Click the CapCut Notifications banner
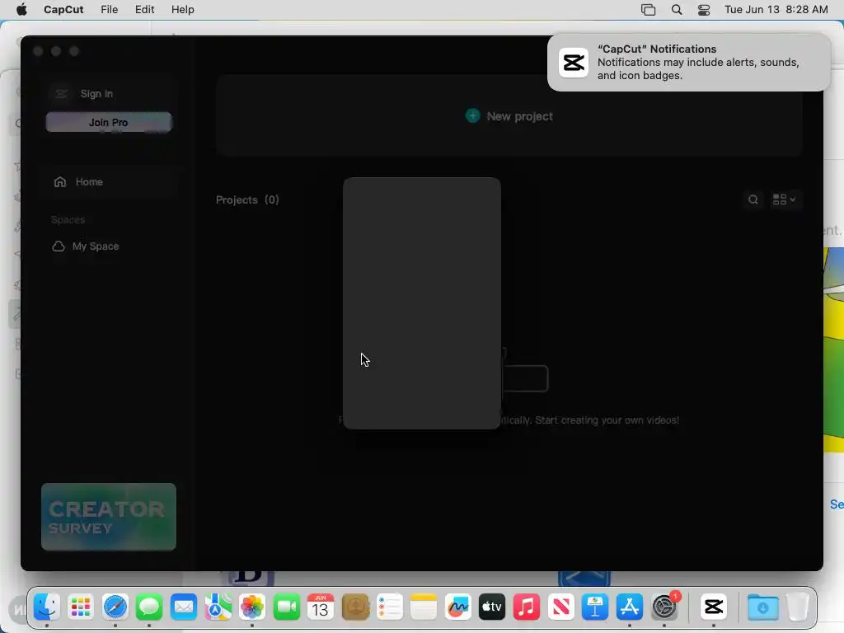The width and height of the screenshot is (844, 633). click(x=688, y=63)
